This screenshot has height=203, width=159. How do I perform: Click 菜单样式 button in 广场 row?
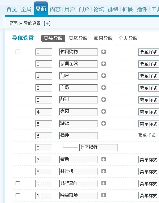point(148,88)
